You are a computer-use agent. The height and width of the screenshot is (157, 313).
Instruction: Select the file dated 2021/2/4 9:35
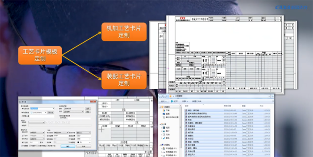227,110
